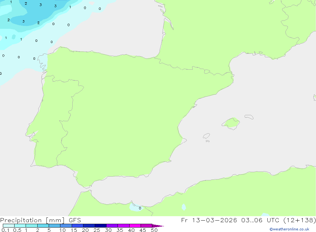316x232 pixels.
Task: Click the '03..06 UTC' time text
Action: [260, 220]
